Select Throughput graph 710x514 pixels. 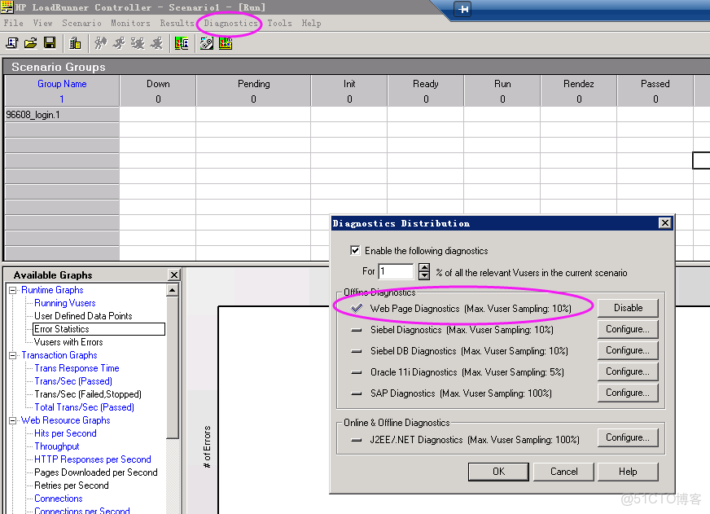[x=57, y=446]
